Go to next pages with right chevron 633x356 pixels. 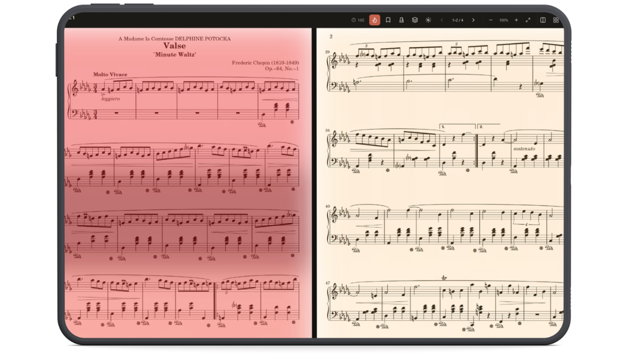click(x=473, y=20)
